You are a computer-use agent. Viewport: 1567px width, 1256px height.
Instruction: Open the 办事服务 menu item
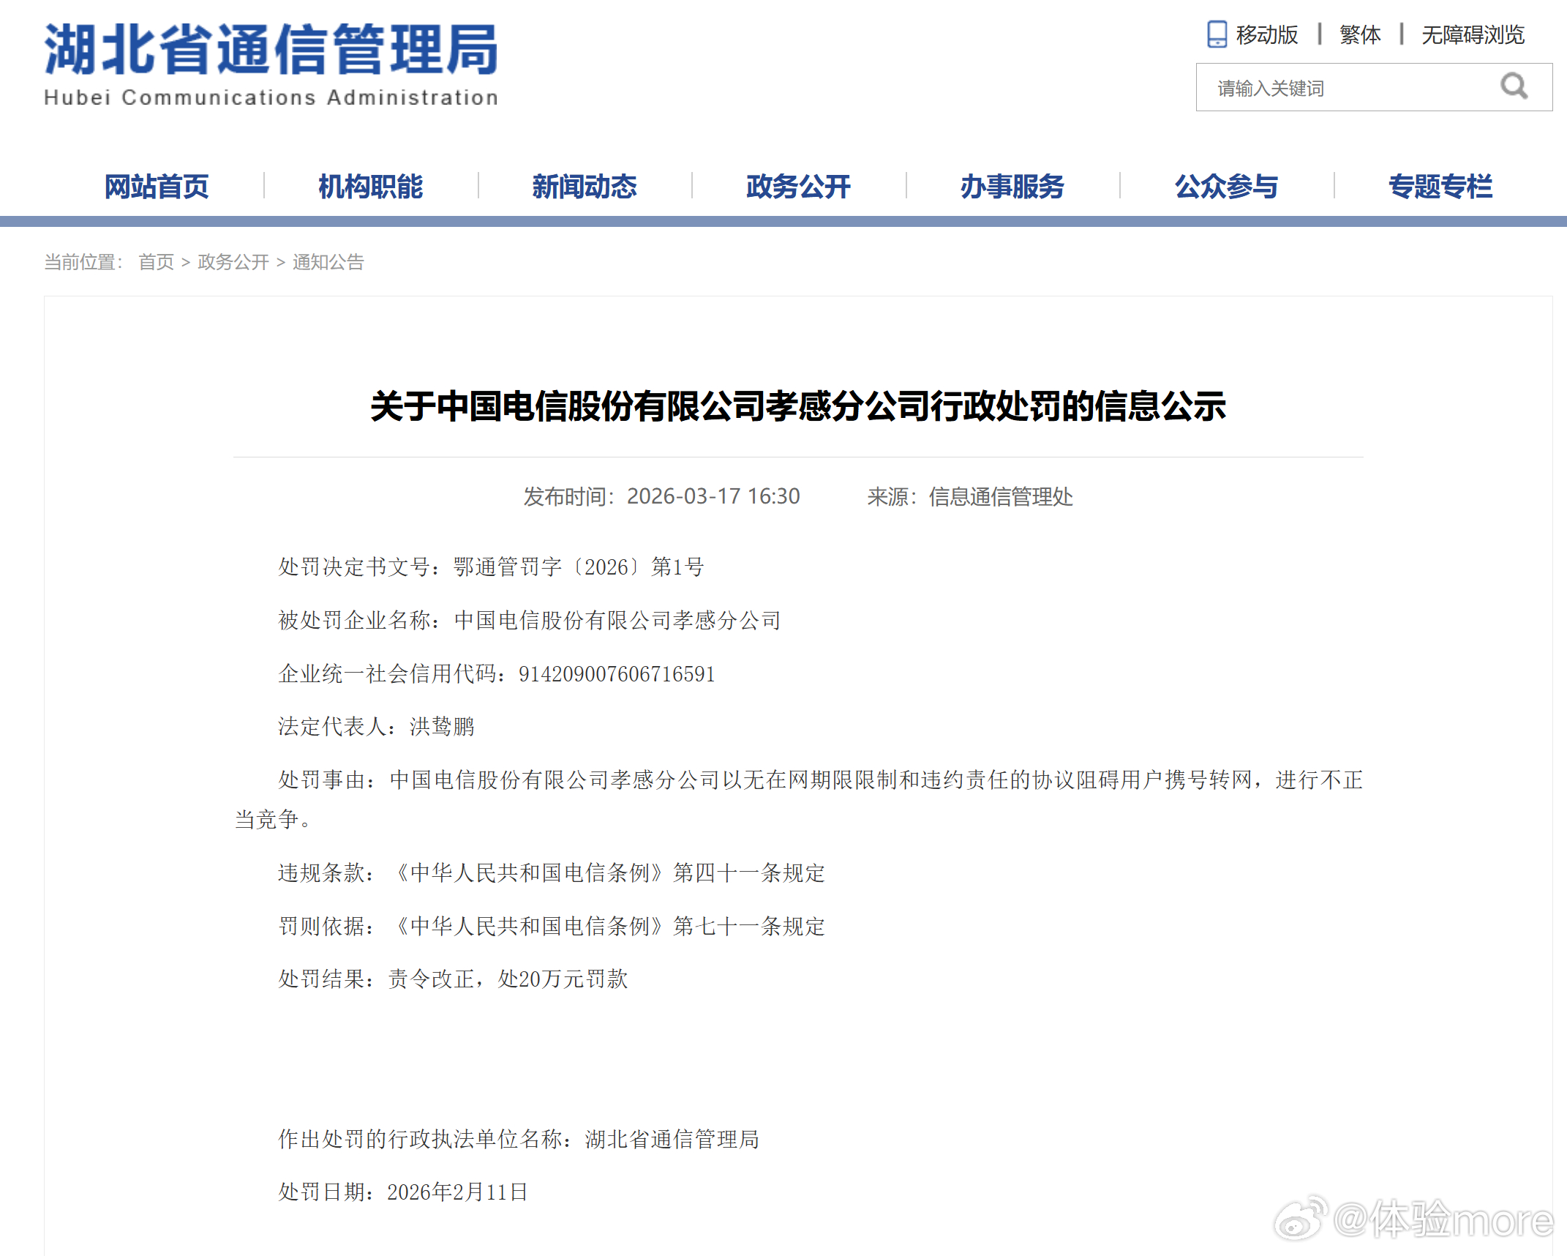click(x=1012, y=187)
